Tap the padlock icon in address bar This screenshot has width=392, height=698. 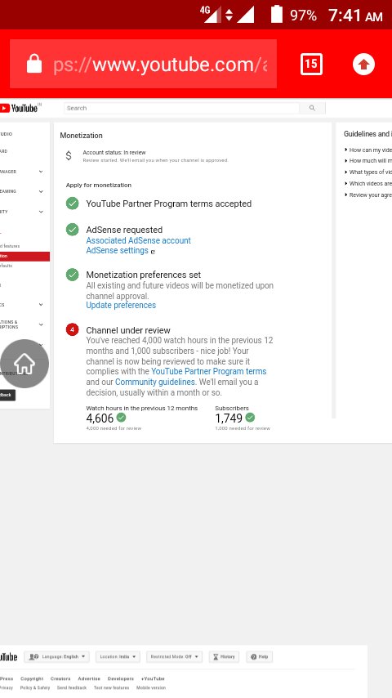(x=34, y=64)
